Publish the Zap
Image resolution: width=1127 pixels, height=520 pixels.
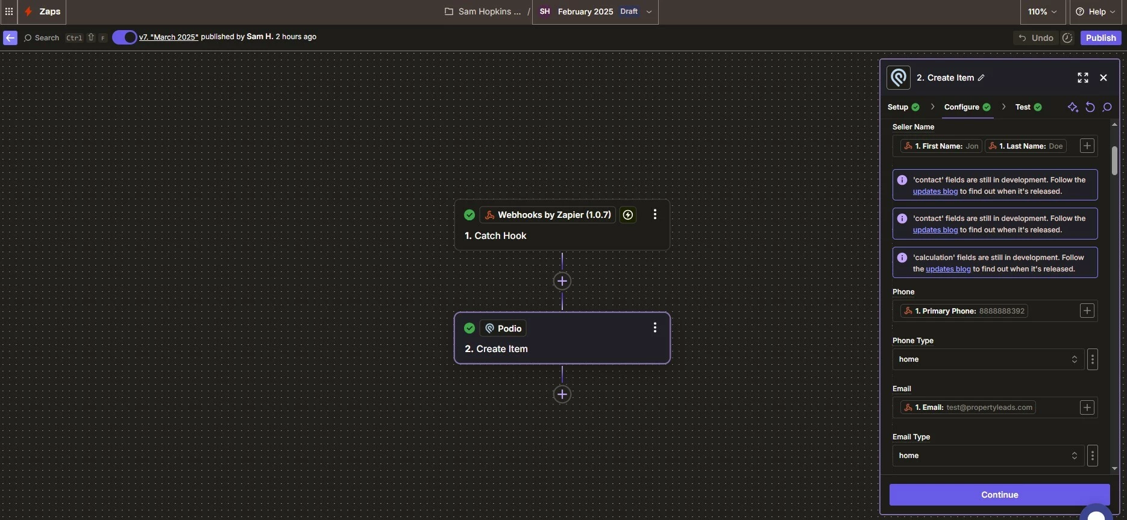pos(1100,37)
